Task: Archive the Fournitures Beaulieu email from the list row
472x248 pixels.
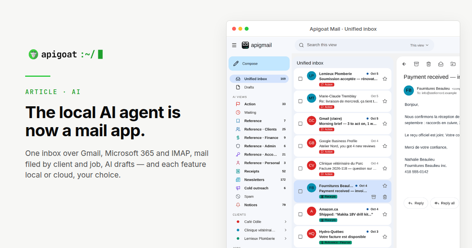Action: click(x=374, y=197)
